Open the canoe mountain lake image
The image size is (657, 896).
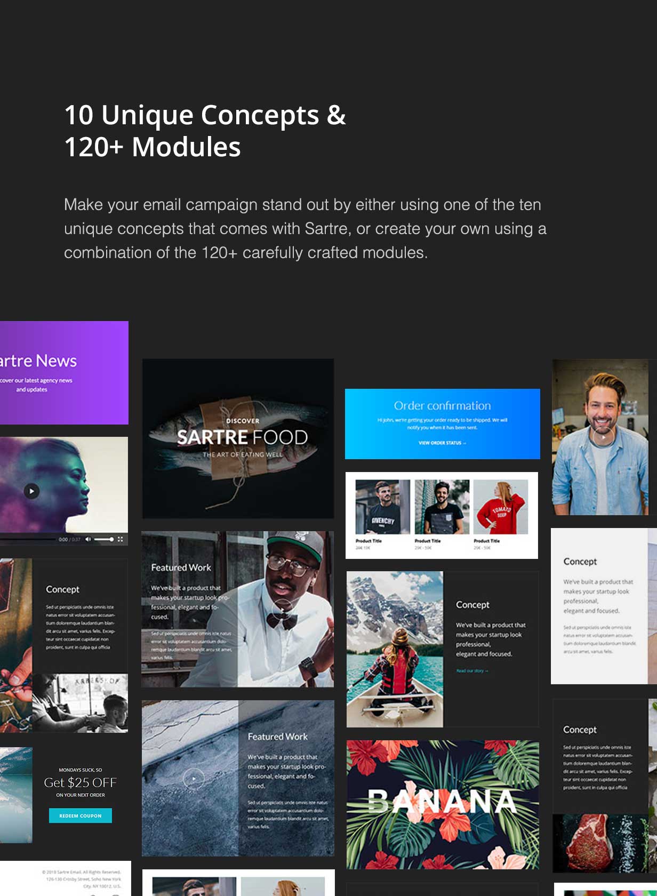395,649
